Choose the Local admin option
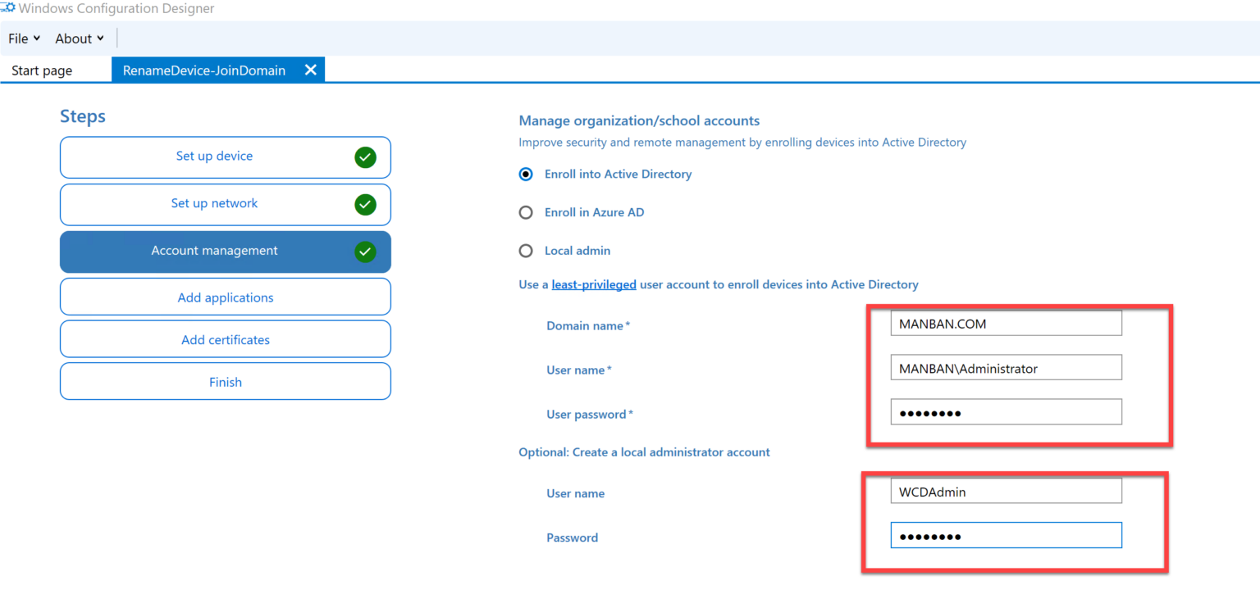The height and width of the screenshot is (608, 1260). point(525,251)
